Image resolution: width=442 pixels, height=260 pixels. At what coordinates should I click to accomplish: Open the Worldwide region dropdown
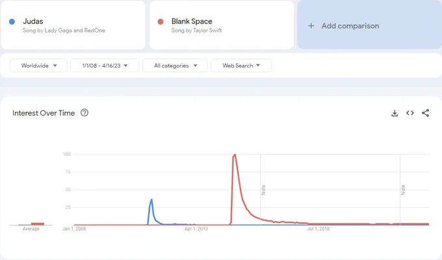[x=38, y=66]
